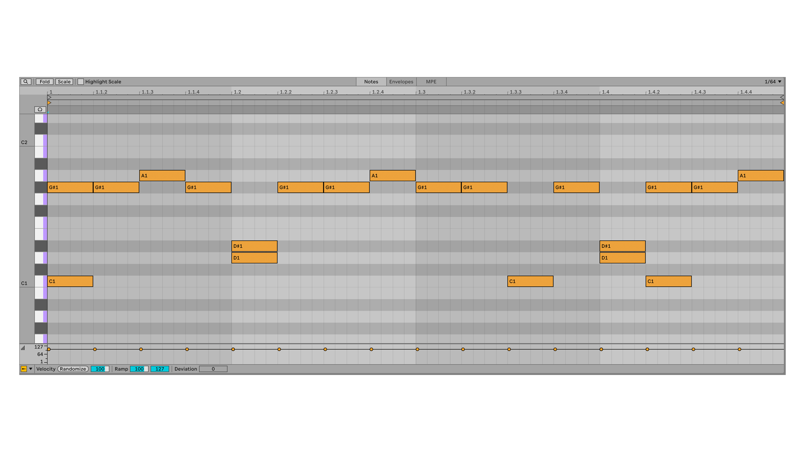Click the 1.4.4 position in the time ruler
The width and height of the screenshot is (805, 452).
[x=746, y=92]
